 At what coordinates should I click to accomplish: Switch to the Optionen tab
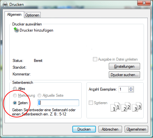[x=32, y=15]
